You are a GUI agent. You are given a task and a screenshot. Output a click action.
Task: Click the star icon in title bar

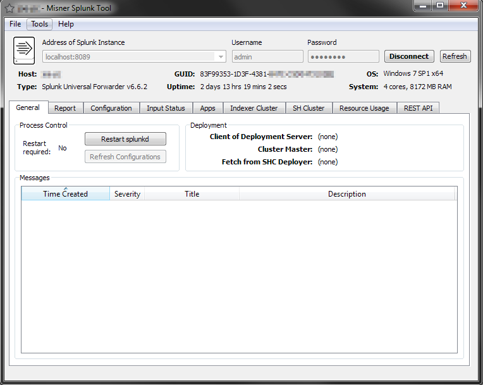point(9,8)
